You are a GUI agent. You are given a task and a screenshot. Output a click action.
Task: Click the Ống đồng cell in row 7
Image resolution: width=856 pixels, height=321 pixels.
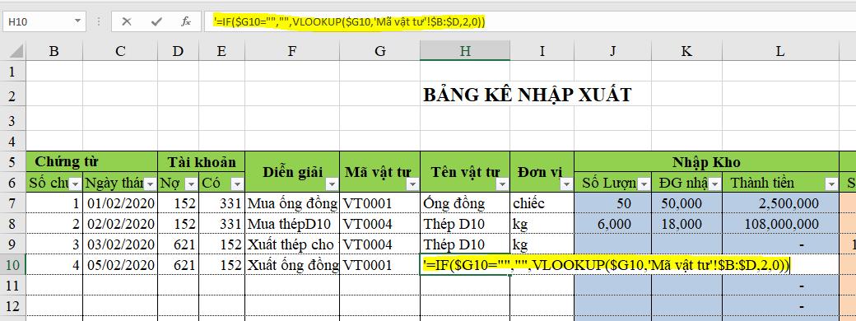point(465,203)
